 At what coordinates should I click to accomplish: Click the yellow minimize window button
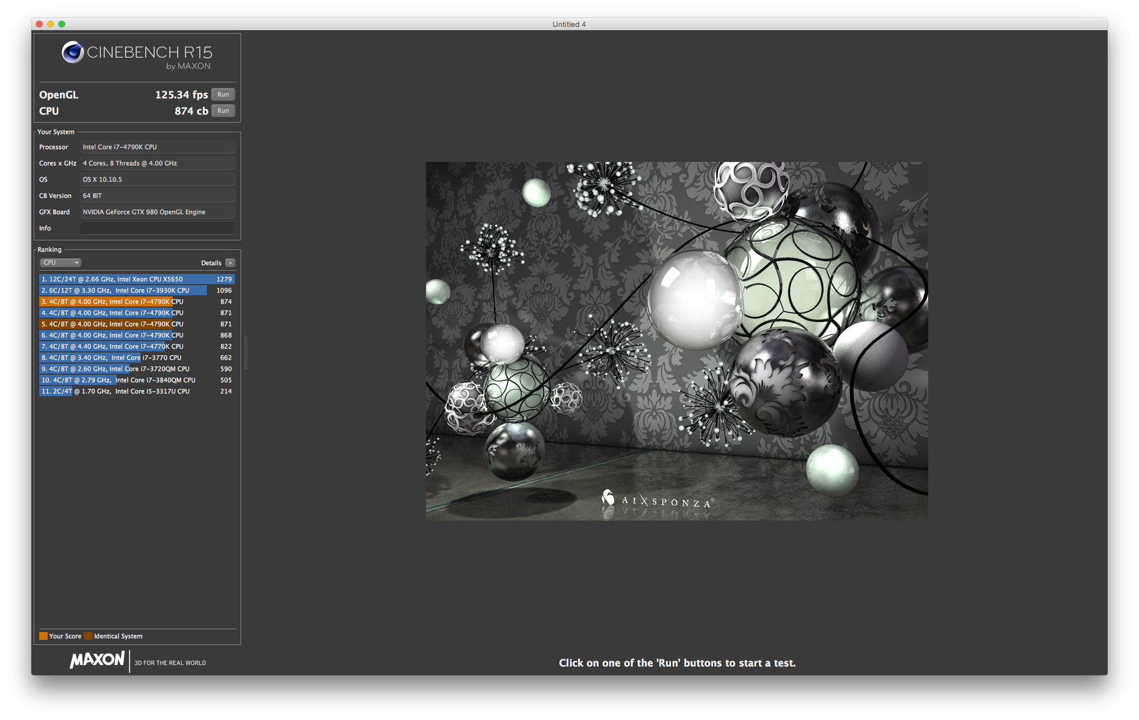pos(50,24)
